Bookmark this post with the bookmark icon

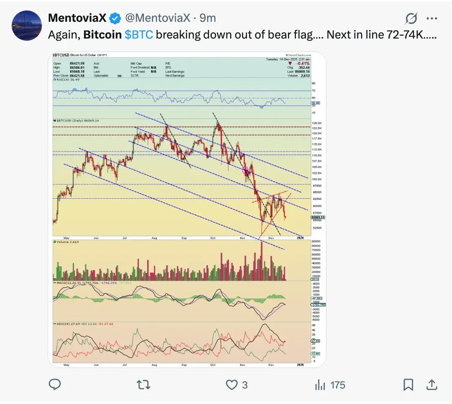[408, 384]
